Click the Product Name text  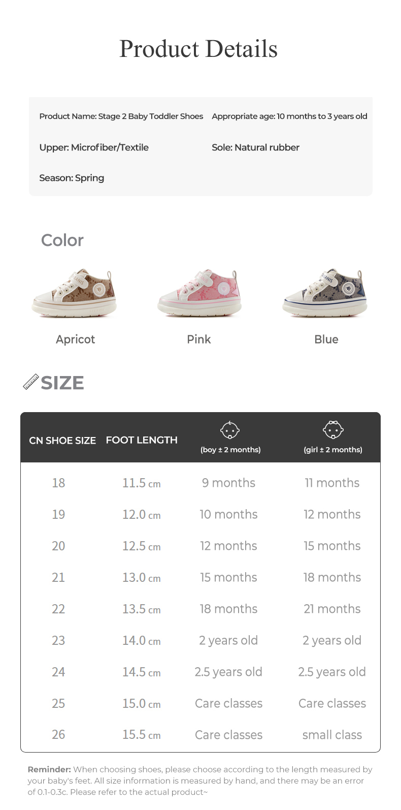(x=121, y=116)
